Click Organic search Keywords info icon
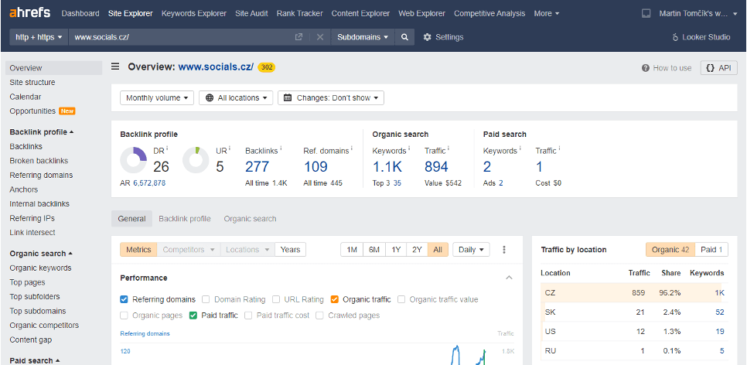The height and width of the screenshot is (365, 747). 409,148
